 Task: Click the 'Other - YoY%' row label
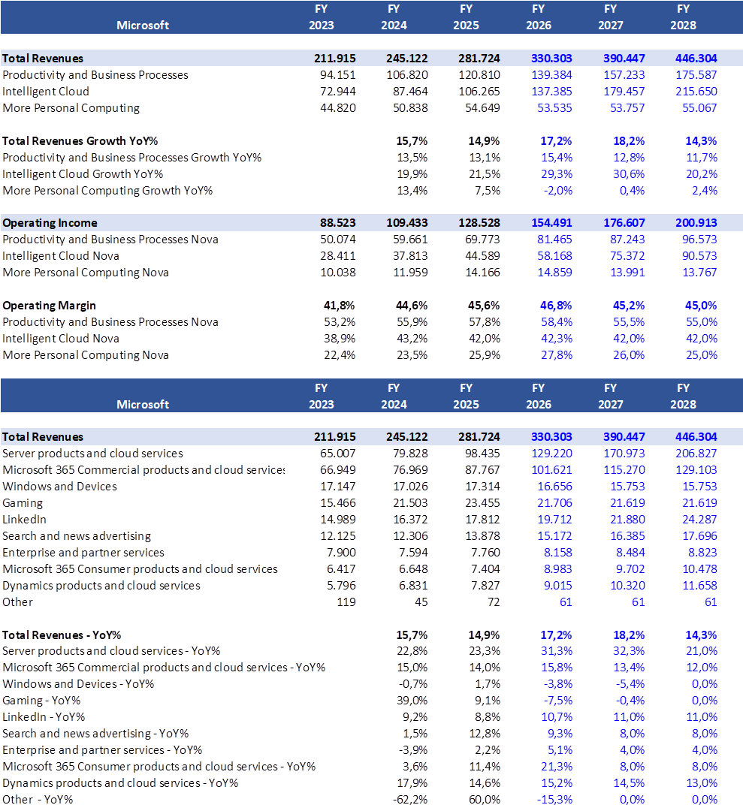click(x=38, y=800)
